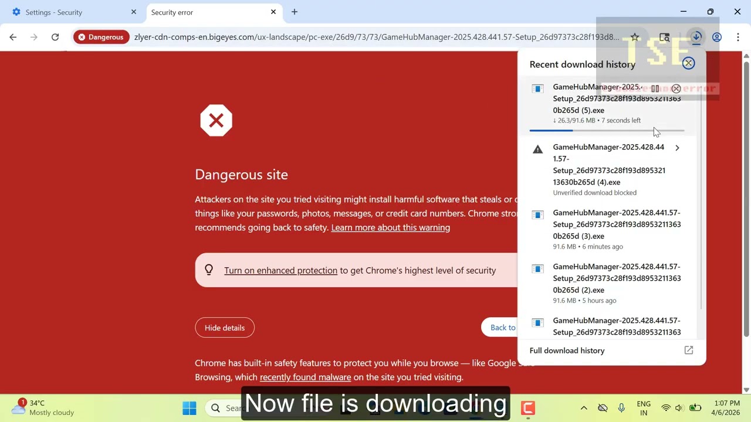Click the download progress bar of (5).exe
The height and width of the screenshot is (422, 751).
tap(607, 130)
